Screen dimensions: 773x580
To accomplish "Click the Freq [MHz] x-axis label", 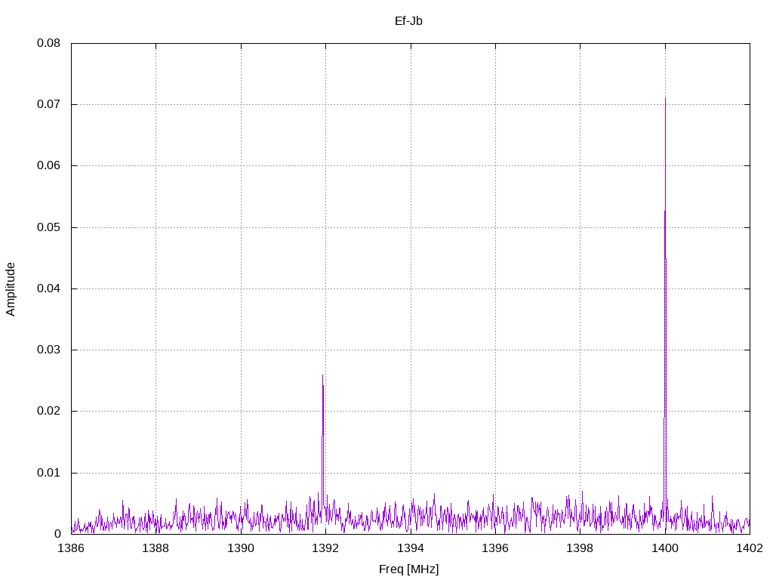I will click(x=408, y=569).
